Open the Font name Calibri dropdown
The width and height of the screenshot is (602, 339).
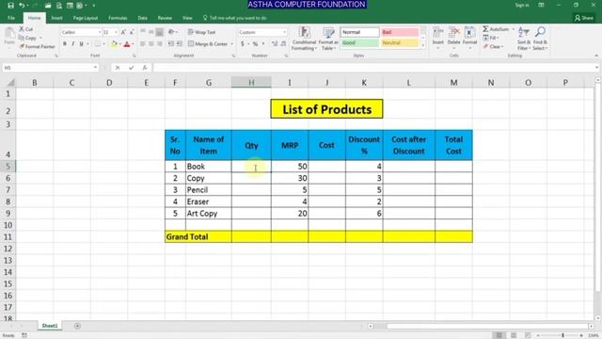pos(100,32)
